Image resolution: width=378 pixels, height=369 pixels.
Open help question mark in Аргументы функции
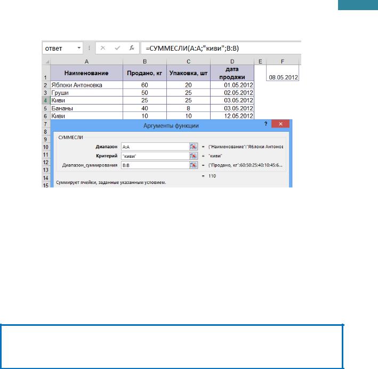(x=266, y=124)
